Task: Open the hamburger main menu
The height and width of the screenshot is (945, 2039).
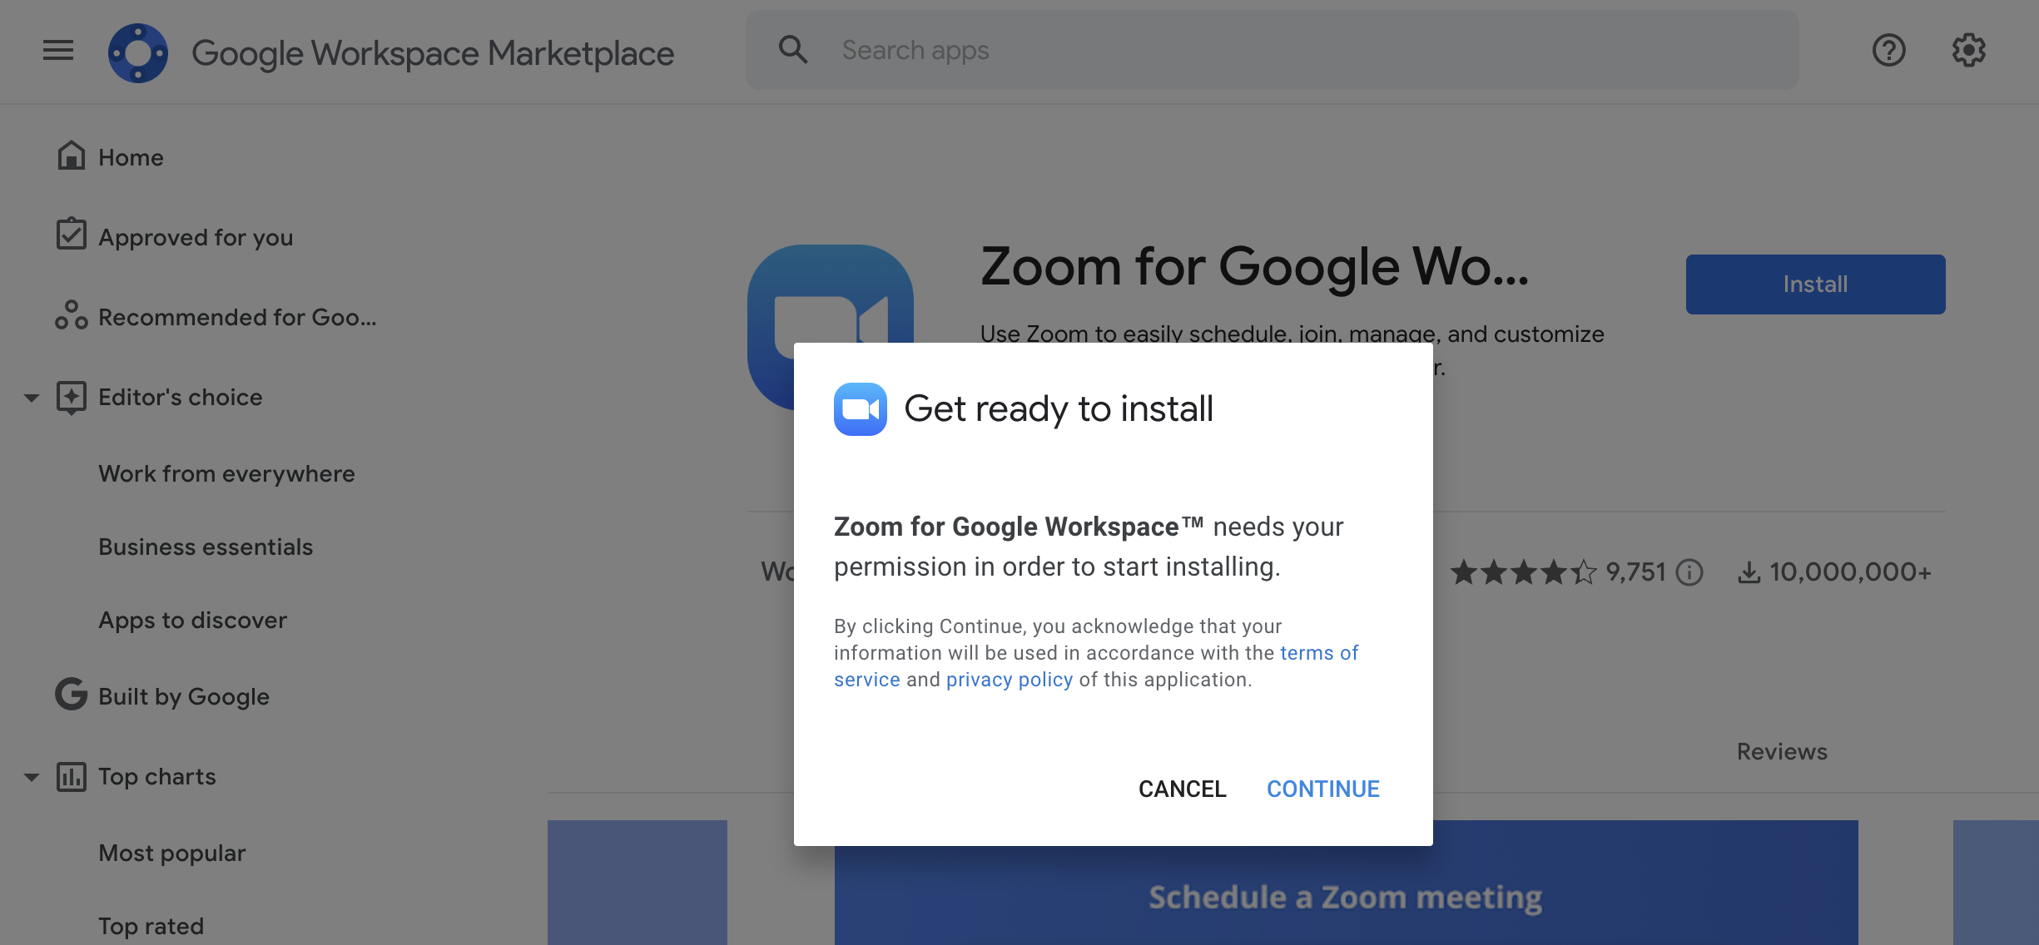Action: tap(58, 51)
